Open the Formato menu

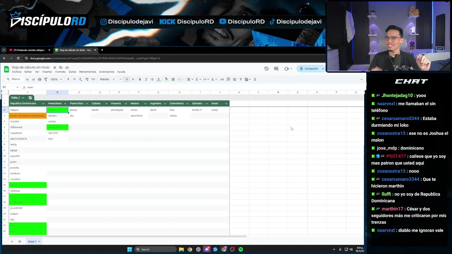(60, 72)
